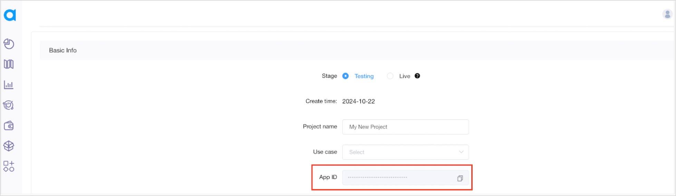The width and height of the screenshot is (676, 196).
Task: Select the Live stage radio button
Action: click(x=390, y=76)
